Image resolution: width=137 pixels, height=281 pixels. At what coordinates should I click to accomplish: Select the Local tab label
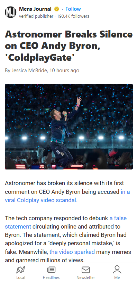[21, 278]
